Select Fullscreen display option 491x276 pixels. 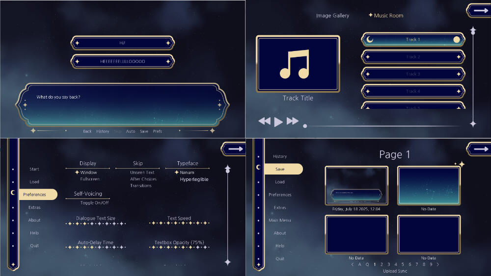(x=90, y=179)
